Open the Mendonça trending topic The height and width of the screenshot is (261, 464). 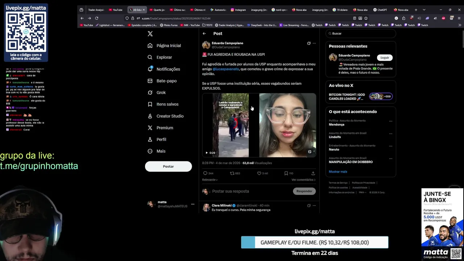point(336,124)
